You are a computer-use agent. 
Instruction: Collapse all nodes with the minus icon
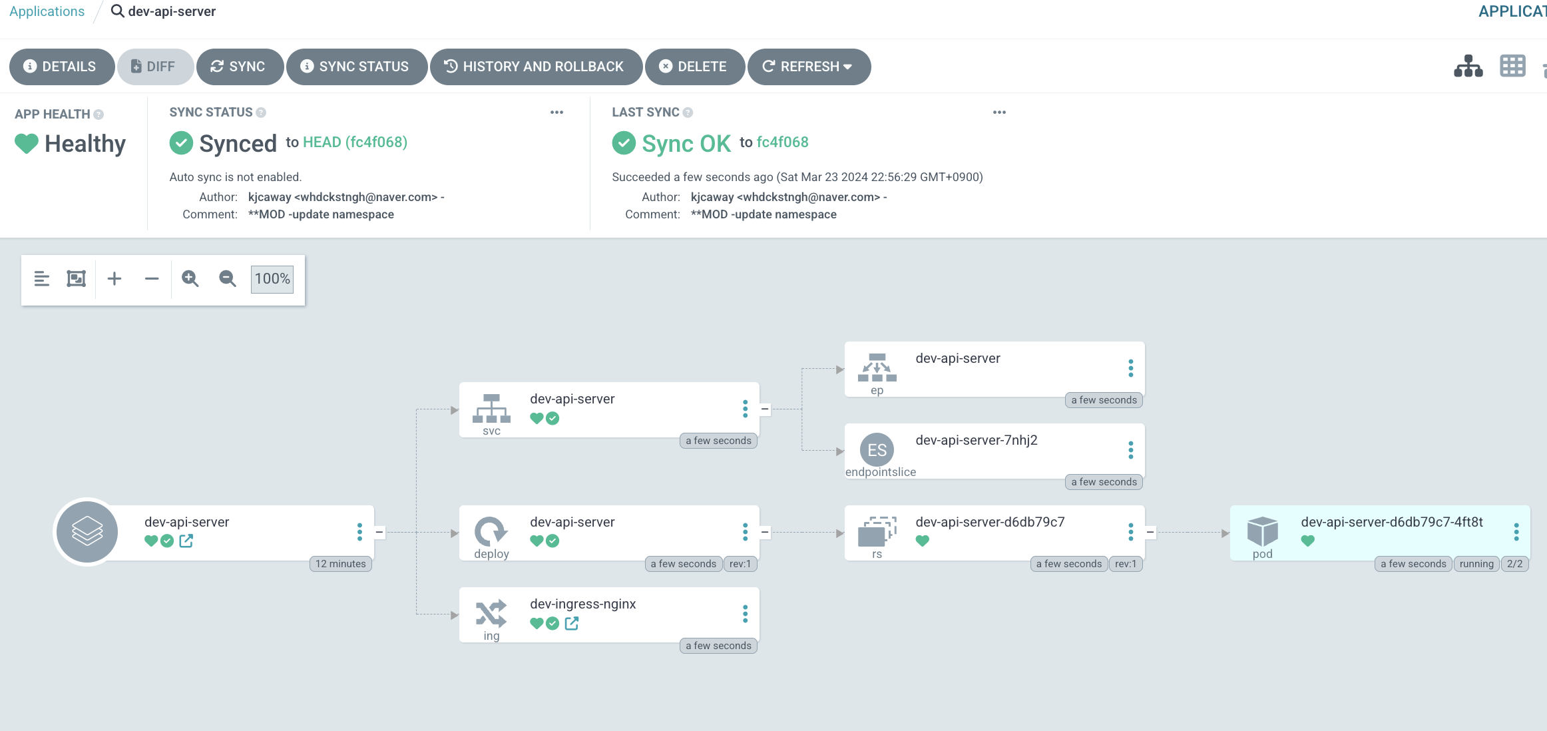click(x=152, y=279)
